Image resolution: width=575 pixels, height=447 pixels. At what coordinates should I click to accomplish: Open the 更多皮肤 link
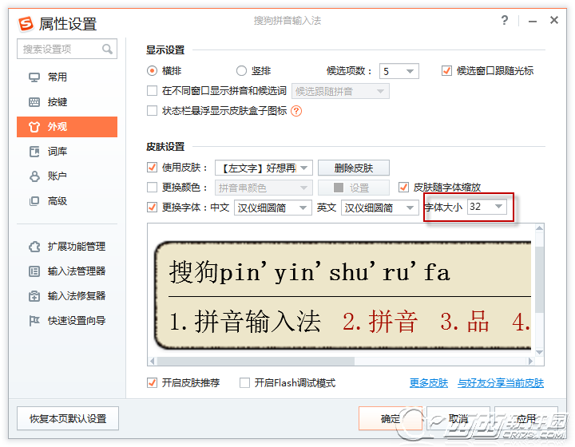tap(429, 383)
